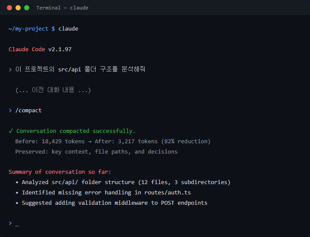Image resolution: width=310 pixels, height=237 pixels.
Task: Click the red "Claude Code" heading
Action: [x=27, y=49]
